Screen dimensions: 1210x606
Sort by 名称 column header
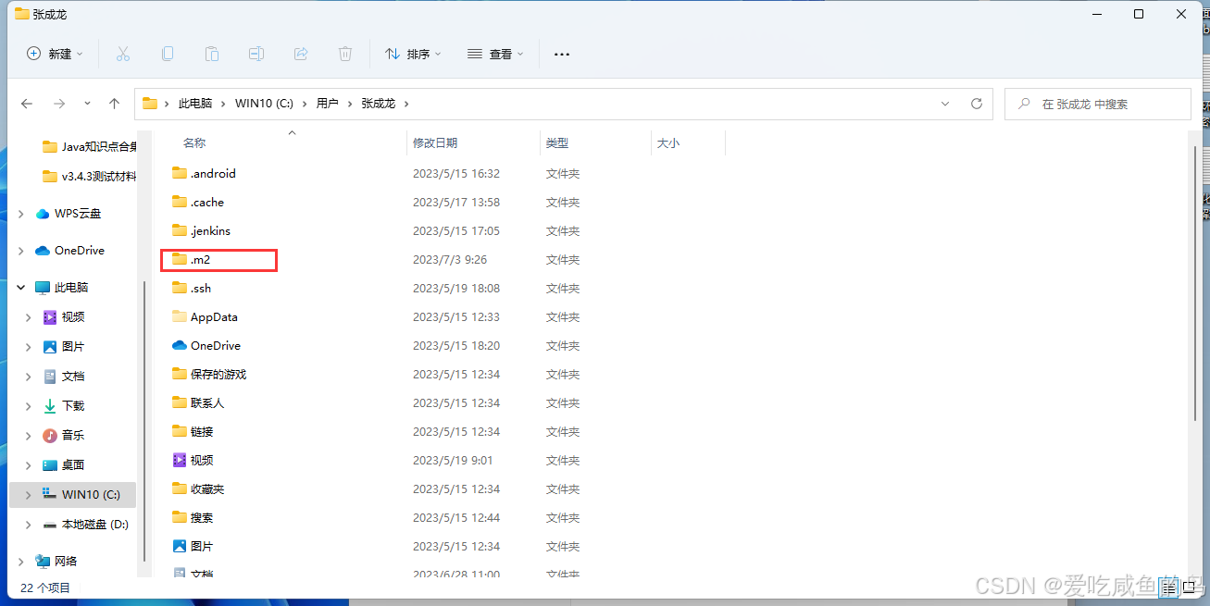coord(194,143)
